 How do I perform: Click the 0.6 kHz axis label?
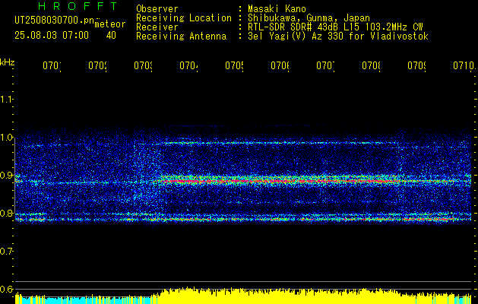6,289
